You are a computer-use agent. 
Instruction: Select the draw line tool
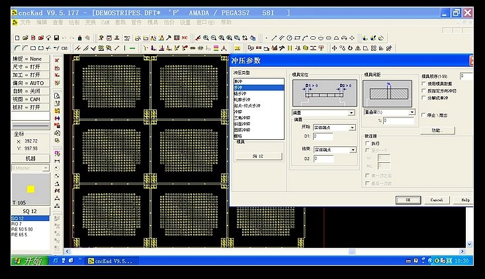click(274, 38)
